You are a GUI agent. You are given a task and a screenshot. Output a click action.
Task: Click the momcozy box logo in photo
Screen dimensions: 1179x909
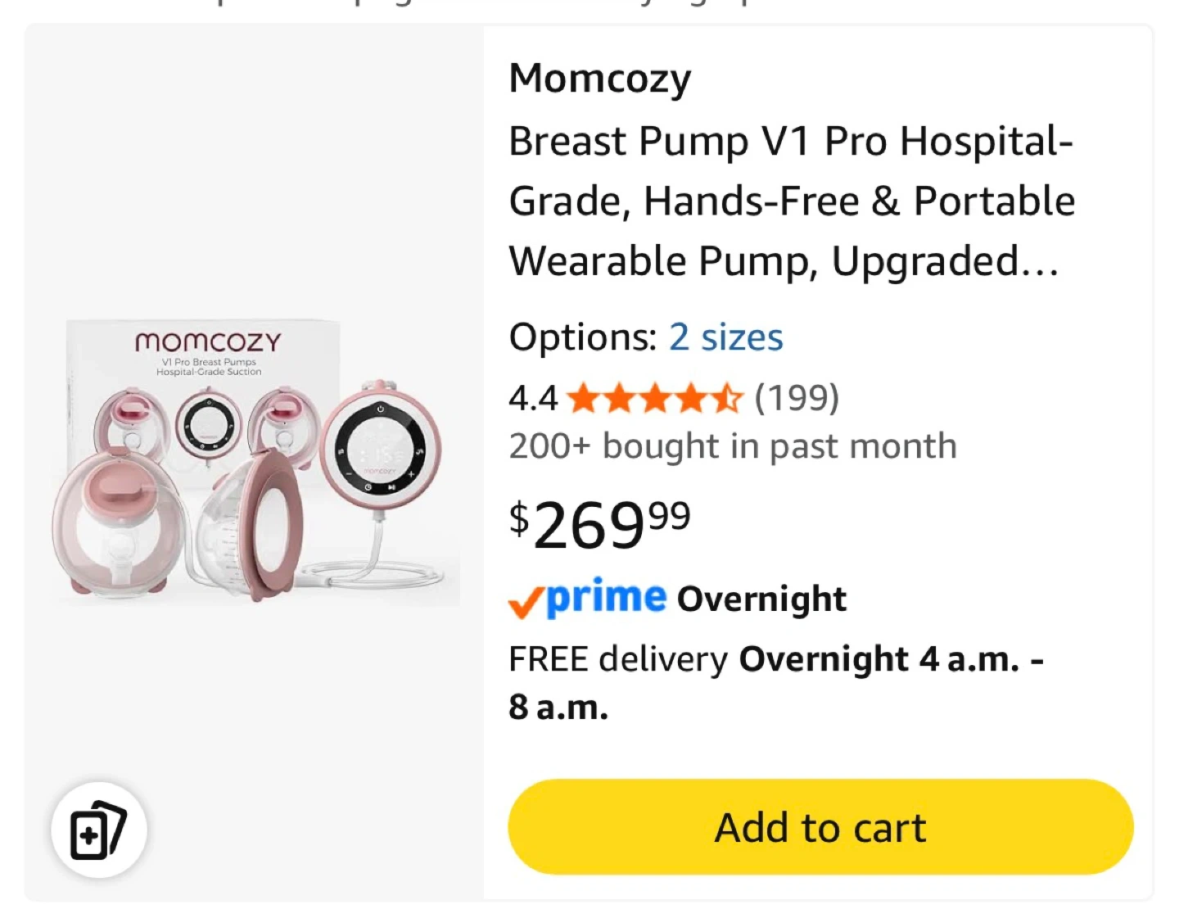point(208,341)
